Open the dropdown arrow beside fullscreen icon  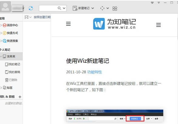[x=108, y=8]
